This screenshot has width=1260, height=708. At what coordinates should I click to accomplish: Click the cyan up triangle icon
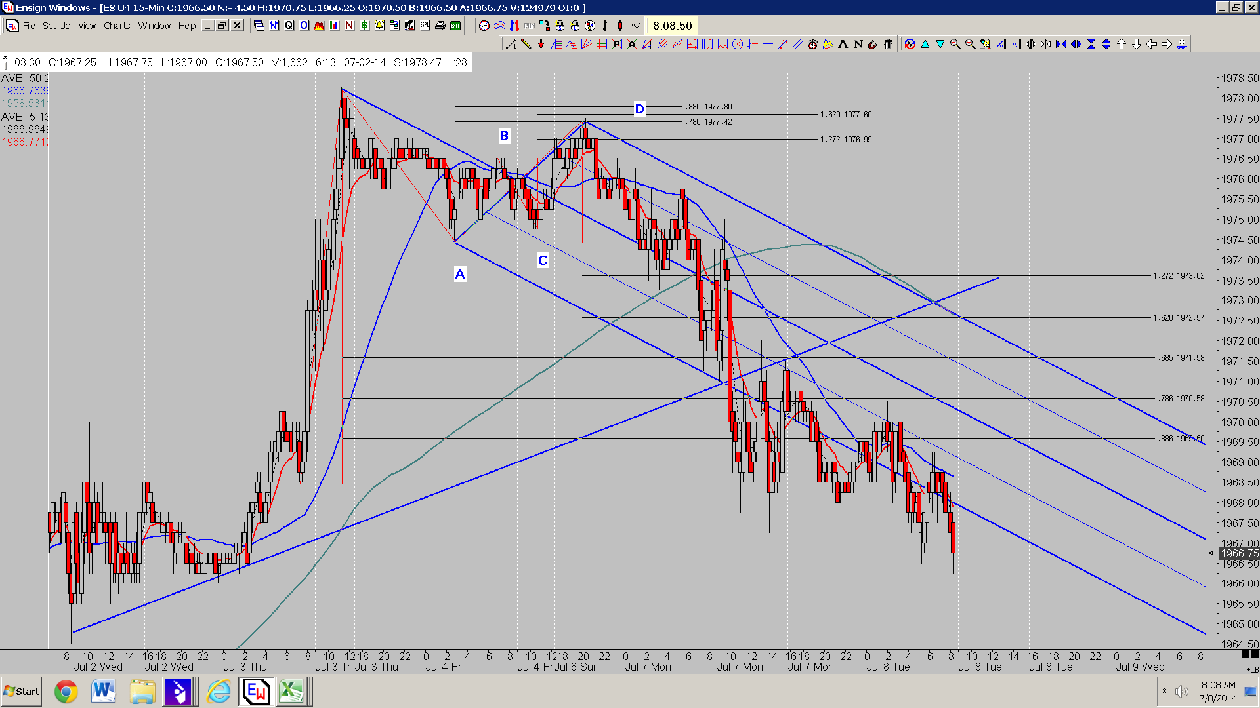[x=925, y=44]
